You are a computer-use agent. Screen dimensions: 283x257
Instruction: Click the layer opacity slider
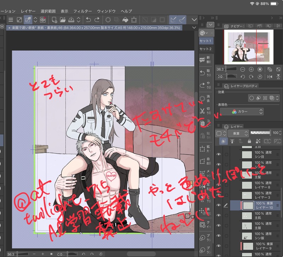pyautogui.click(x=261, y=133)
